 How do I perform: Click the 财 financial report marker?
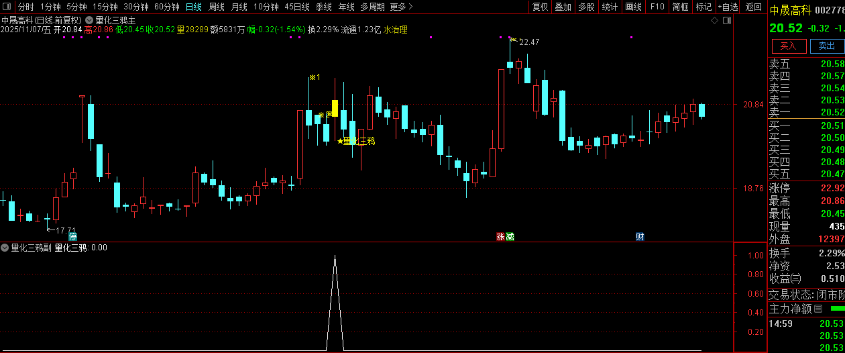640,236
